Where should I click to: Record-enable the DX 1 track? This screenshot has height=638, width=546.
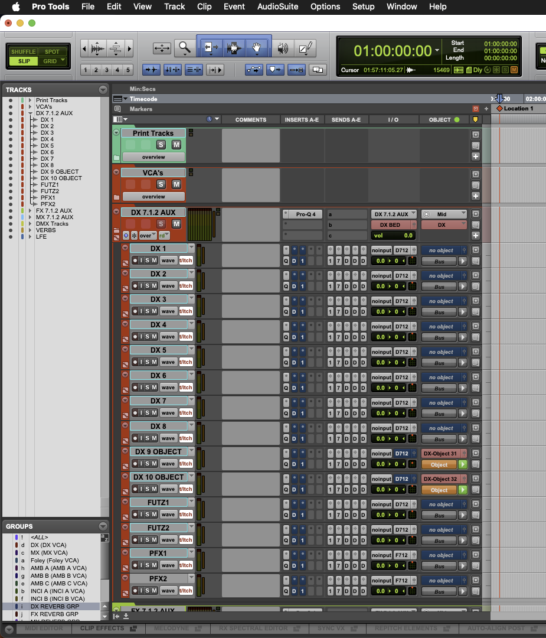pyautogui.click(x=135, y=261)
